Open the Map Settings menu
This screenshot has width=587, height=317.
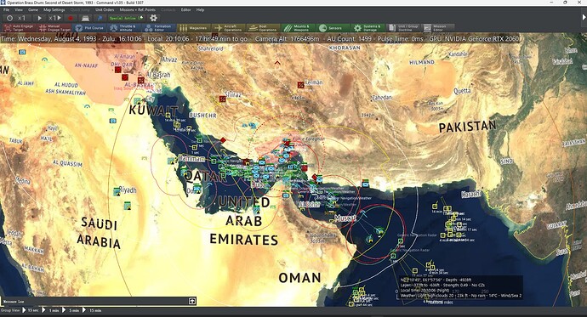pos(54,9)
